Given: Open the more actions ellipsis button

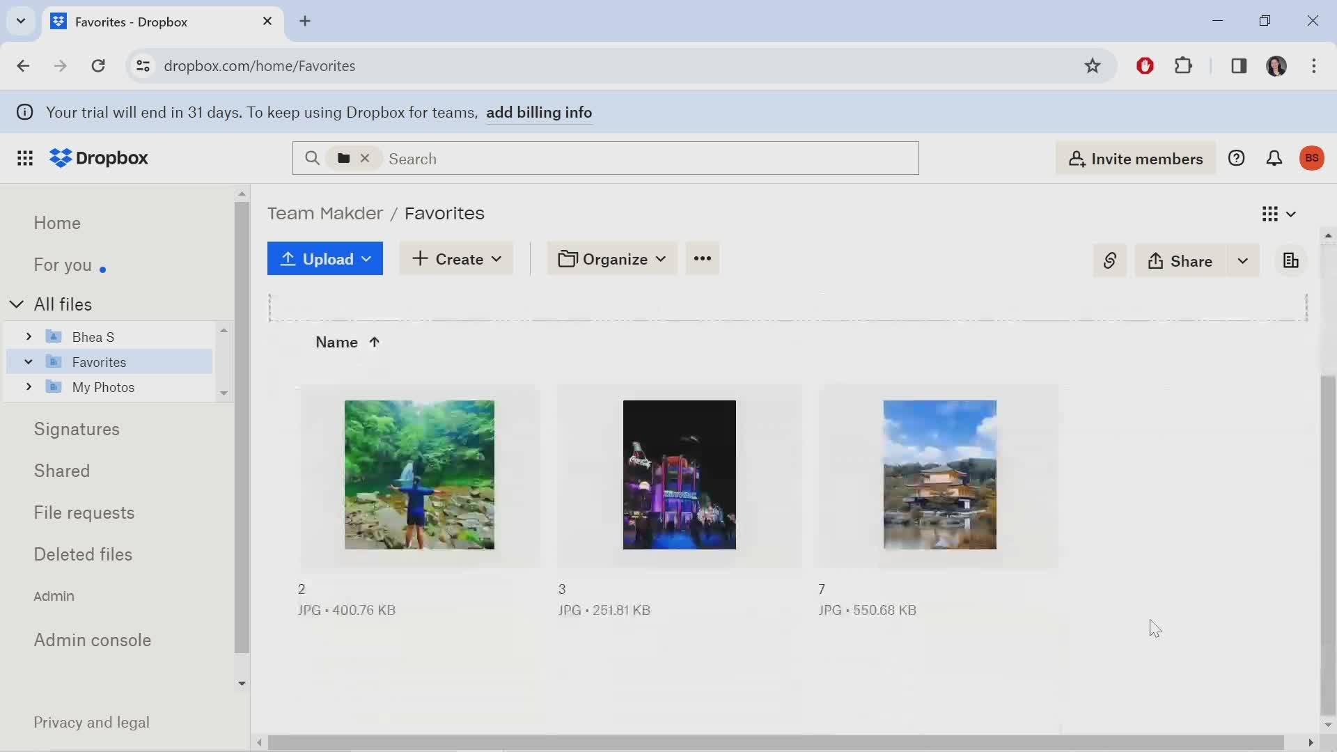Looking at the screenshot, I should (x=703, y=259).
